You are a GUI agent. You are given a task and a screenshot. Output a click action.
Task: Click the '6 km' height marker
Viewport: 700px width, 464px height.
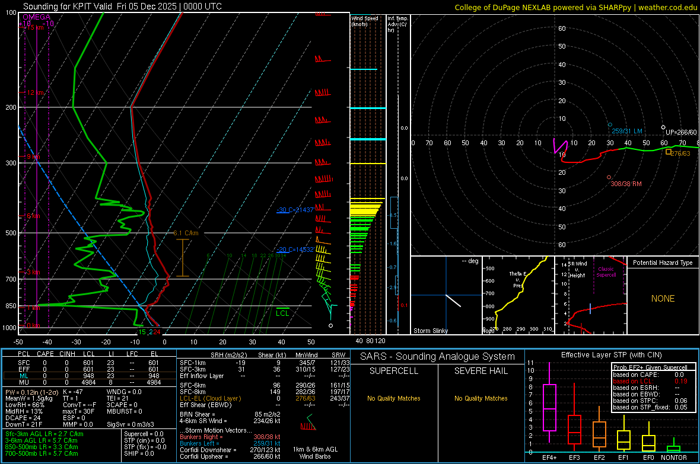pyautogui.click(x=33, y=216)
